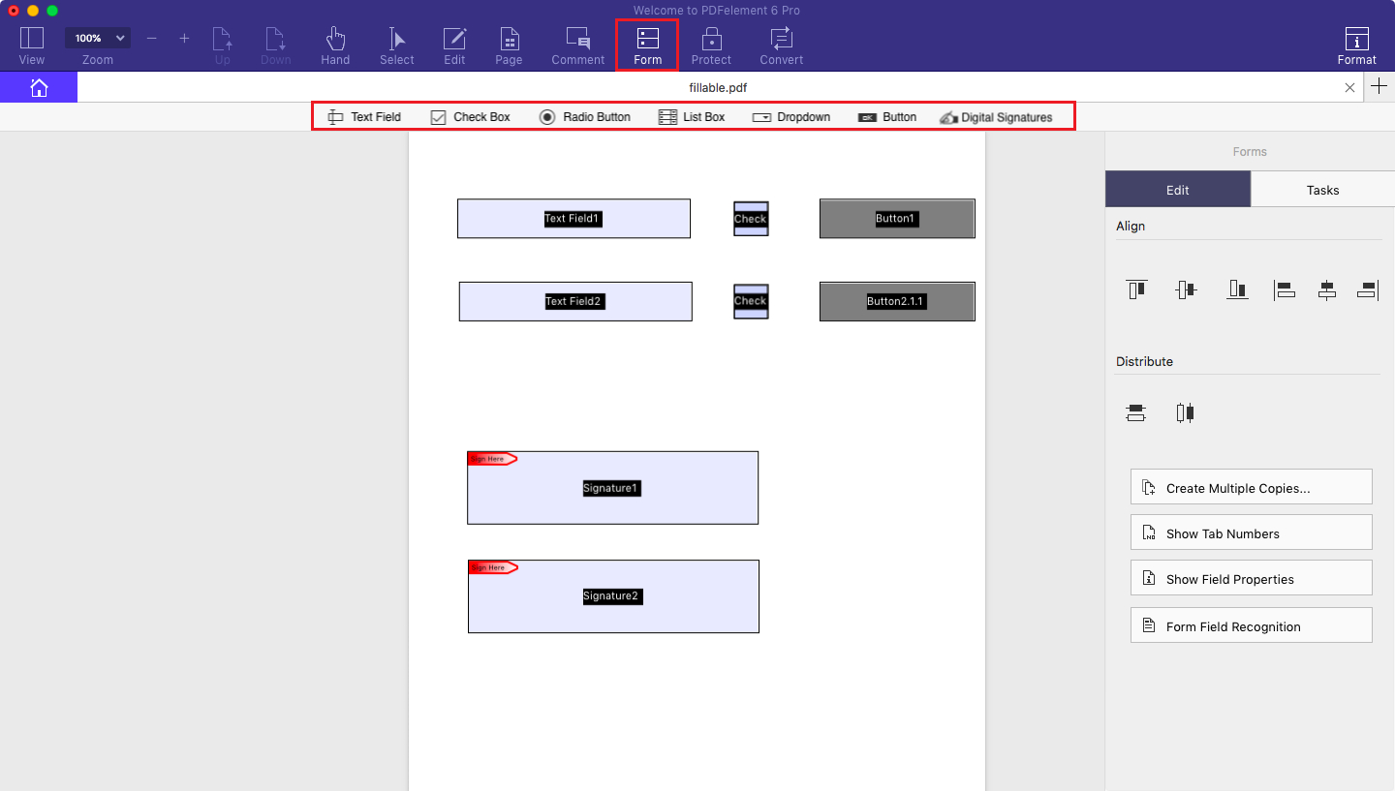Screen dimensions: 1395x791
Task: Open the Comment toolbar
Action: click(577, 44)
